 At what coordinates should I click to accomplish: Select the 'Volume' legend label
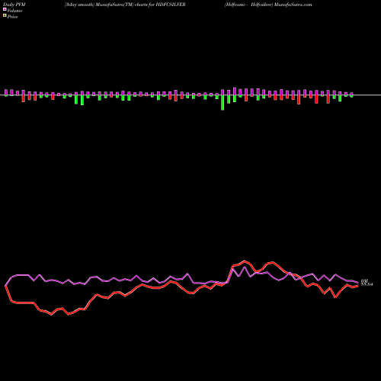point(14,11)
